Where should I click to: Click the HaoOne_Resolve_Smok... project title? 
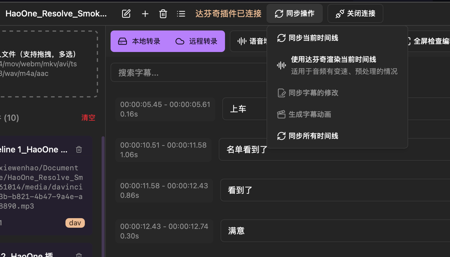coord(56,14)
